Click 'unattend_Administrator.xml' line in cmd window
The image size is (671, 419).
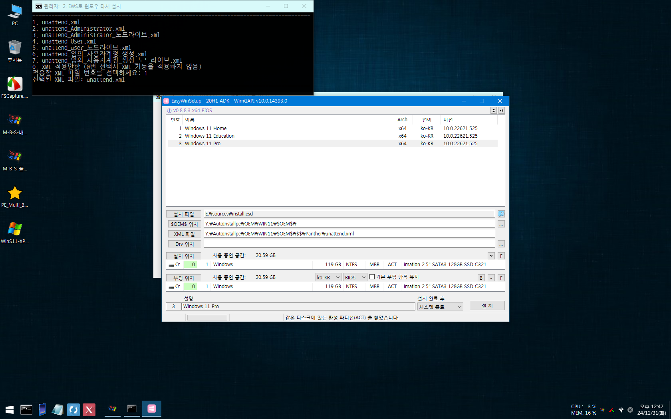(83, 29)
